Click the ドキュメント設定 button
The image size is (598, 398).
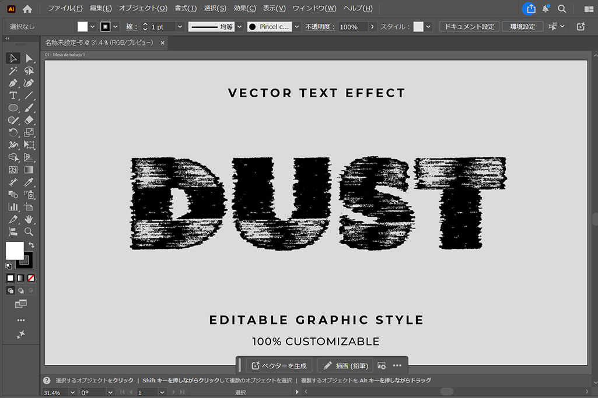[x=469, y=27]
